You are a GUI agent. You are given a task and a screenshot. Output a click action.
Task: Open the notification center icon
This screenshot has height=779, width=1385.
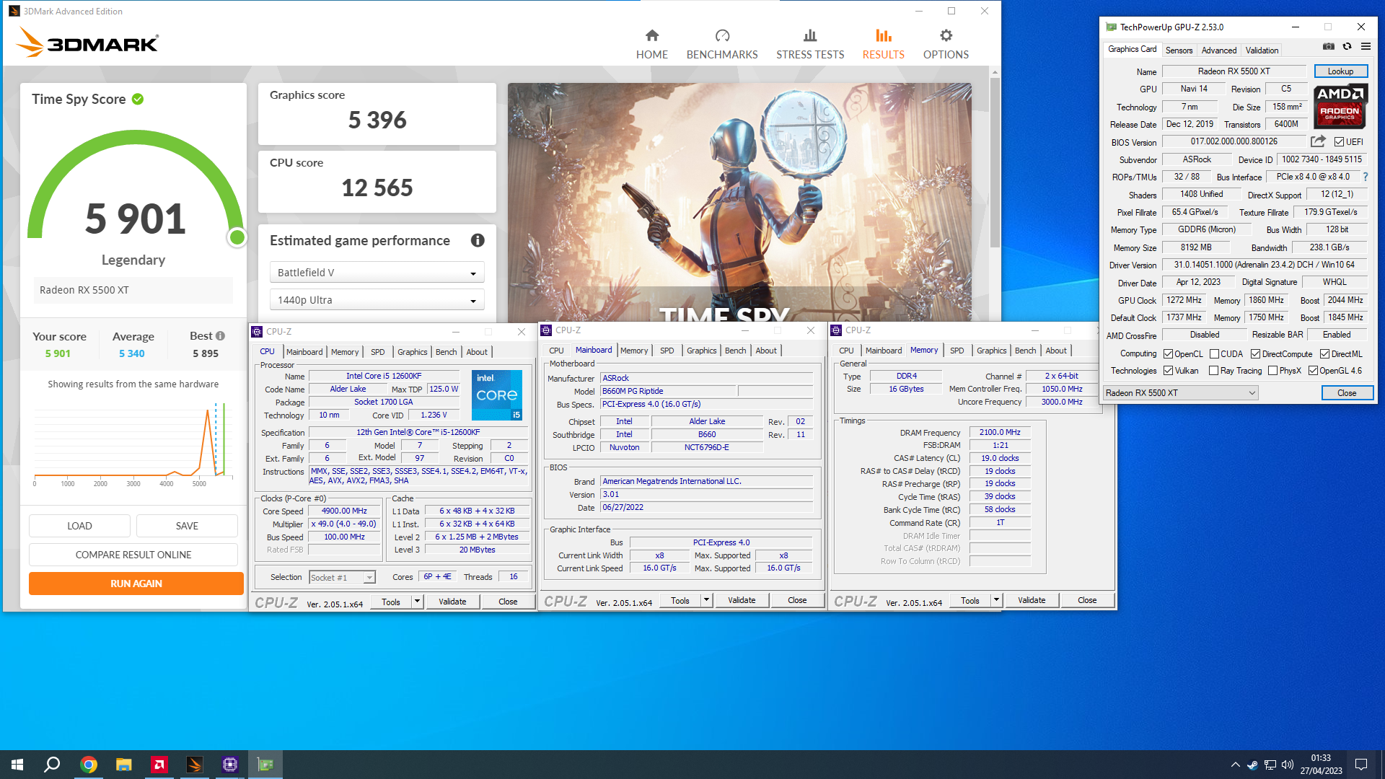tap(1361, 765)
